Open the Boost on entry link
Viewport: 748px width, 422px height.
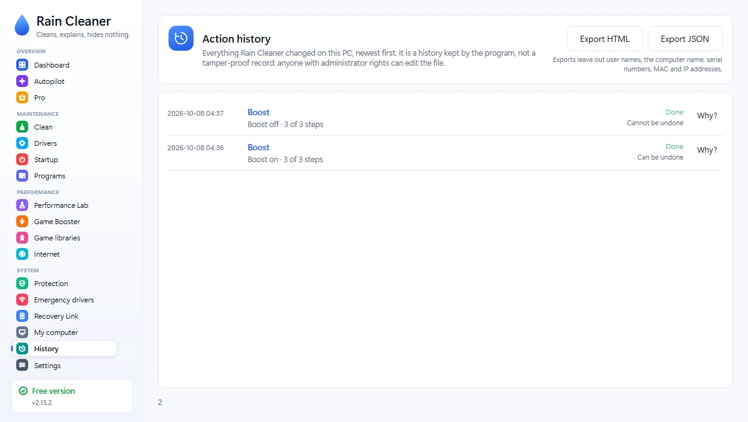(259, 147)
